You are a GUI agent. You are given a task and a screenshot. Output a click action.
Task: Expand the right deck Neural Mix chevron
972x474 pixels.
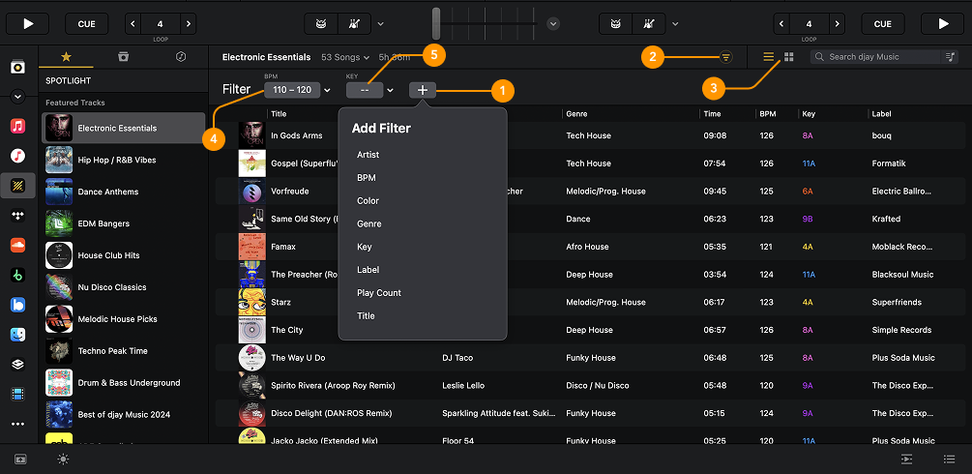click(x=675, y=24)
